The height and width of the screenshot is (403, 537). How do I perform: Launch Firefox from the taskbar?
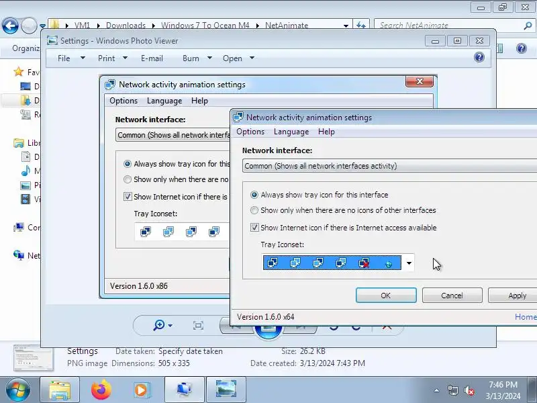pos(101,390)
